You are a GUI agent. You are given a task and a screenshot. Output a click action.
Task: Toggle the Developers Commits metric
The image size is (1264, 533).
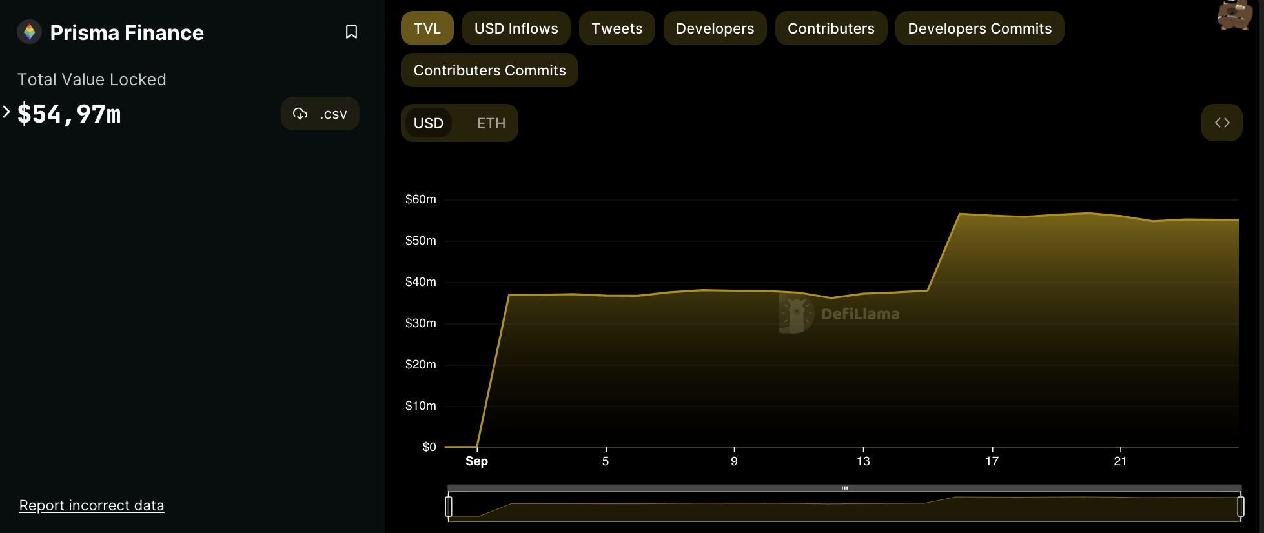coord(979,28)
